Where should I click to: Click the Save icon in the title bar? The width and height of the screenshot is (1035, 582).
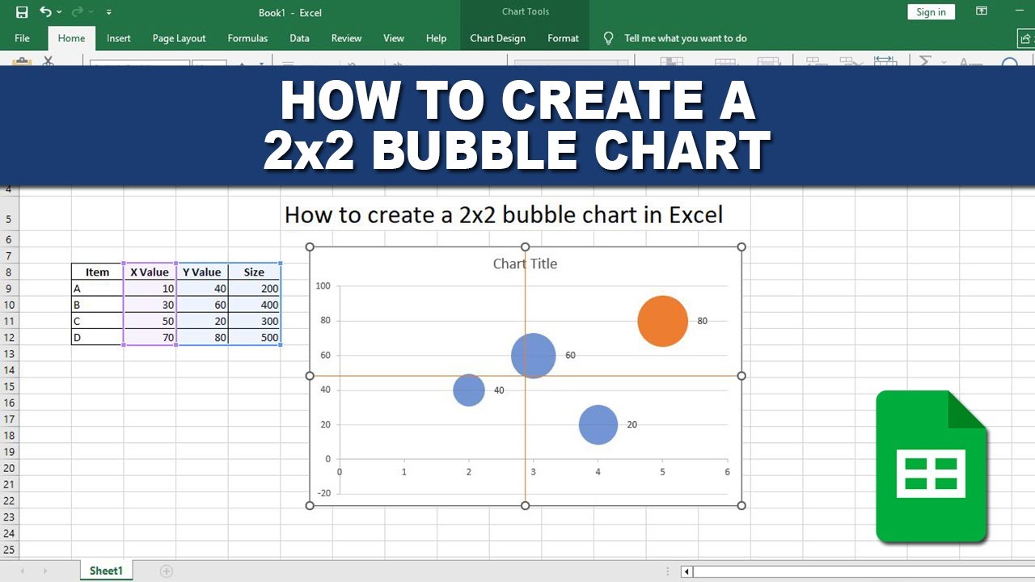[x=22, y=12]
